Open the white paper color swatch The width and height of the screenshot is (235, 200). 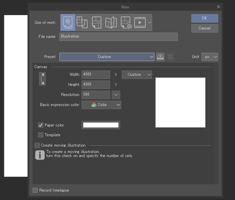pyautogui.click(x=101, y=125)
